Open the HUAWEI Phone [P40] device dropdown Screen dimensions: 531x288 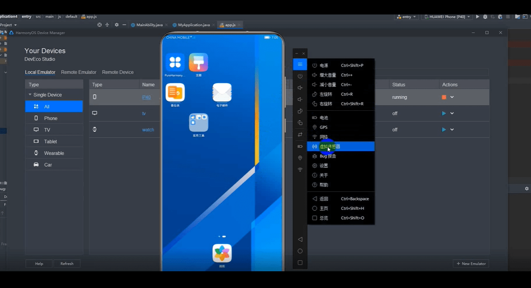pos(446,17)
